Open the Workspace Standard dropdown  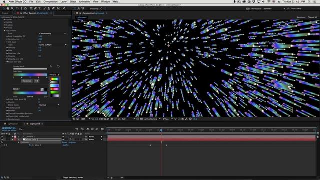[274, 9]
